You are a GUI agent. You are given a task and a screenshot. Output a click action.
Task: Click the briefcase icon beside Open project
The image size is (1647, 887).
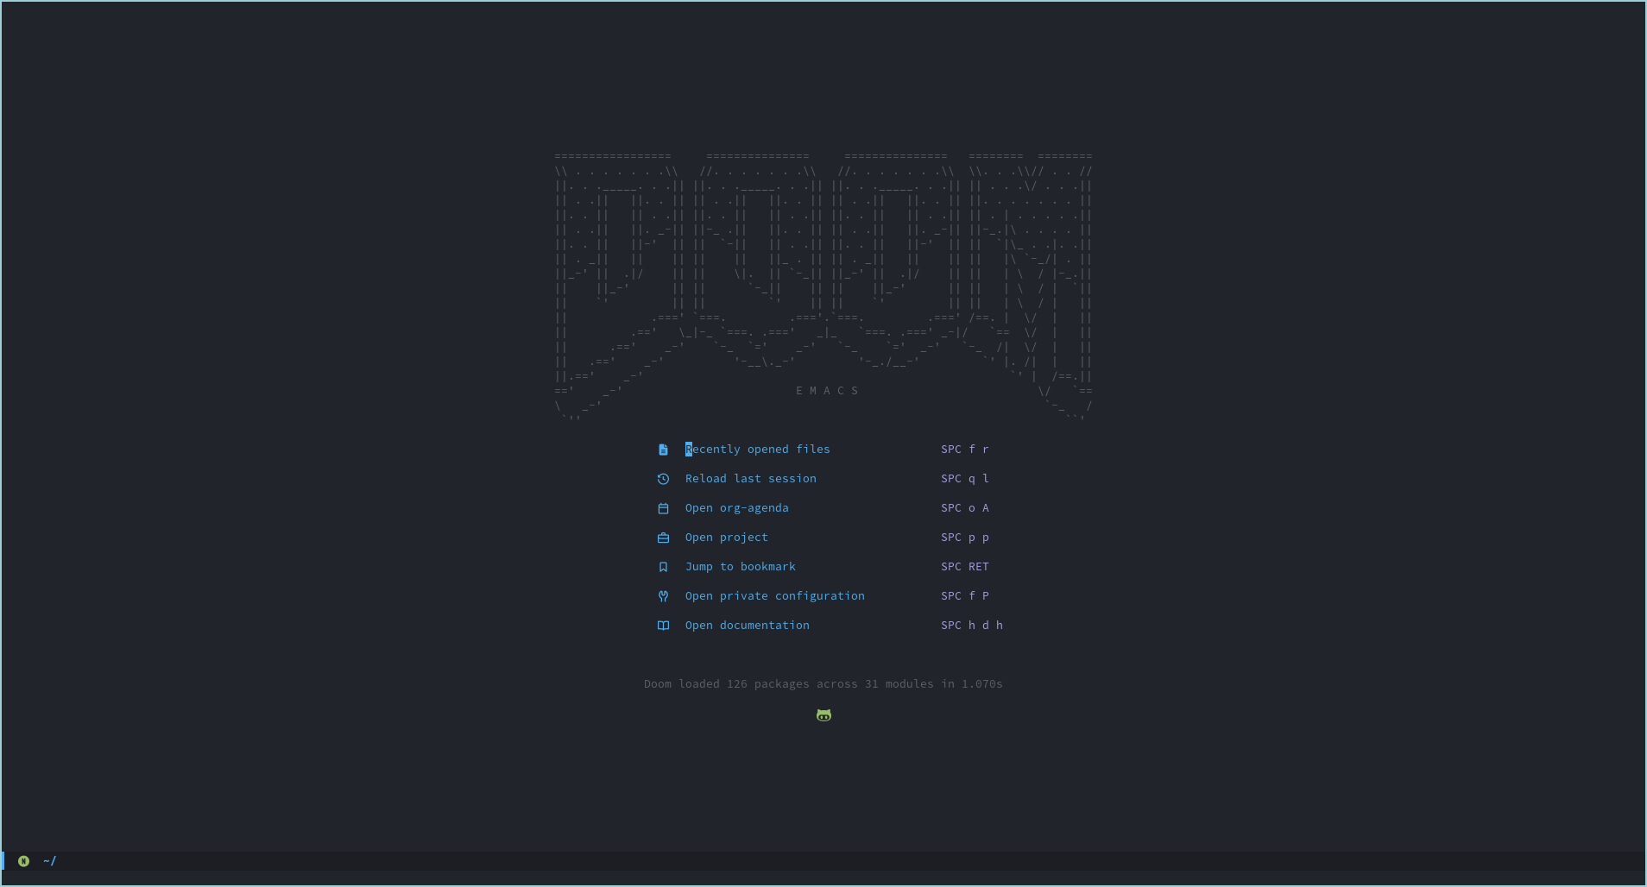[663, 538]
